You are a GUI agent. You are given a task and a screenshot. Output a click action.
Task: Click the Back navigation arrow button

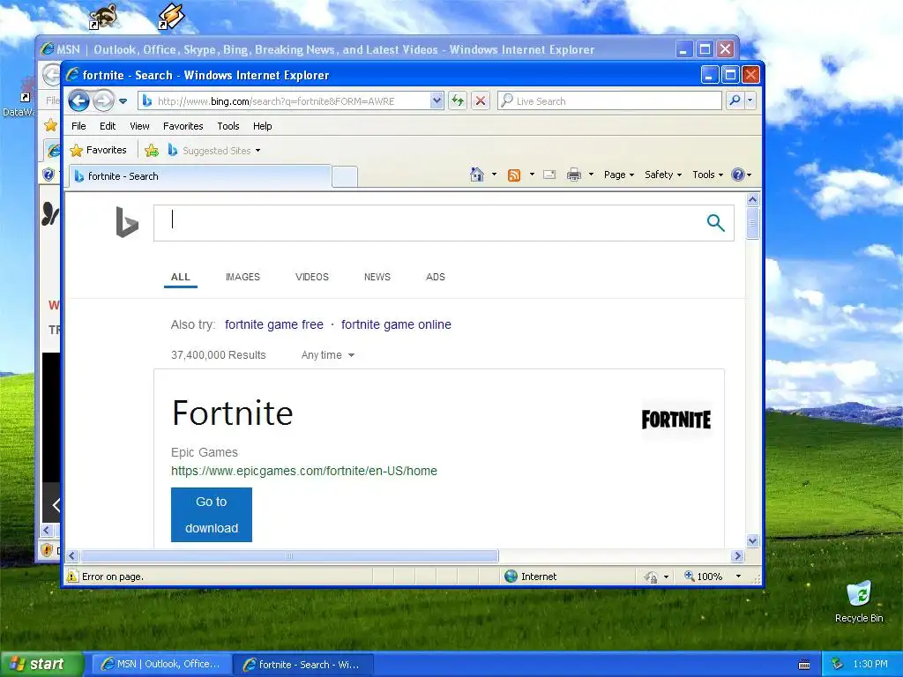[x=78, y=100]
